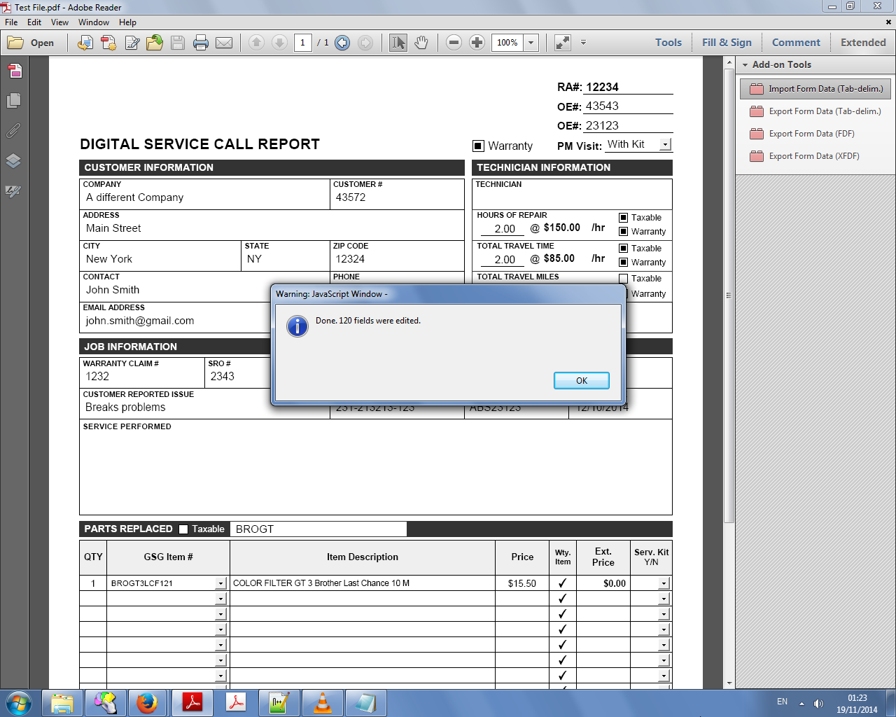
Task: Click the Next View arrow
Action: pyautogui.click(x=365, y=43)
